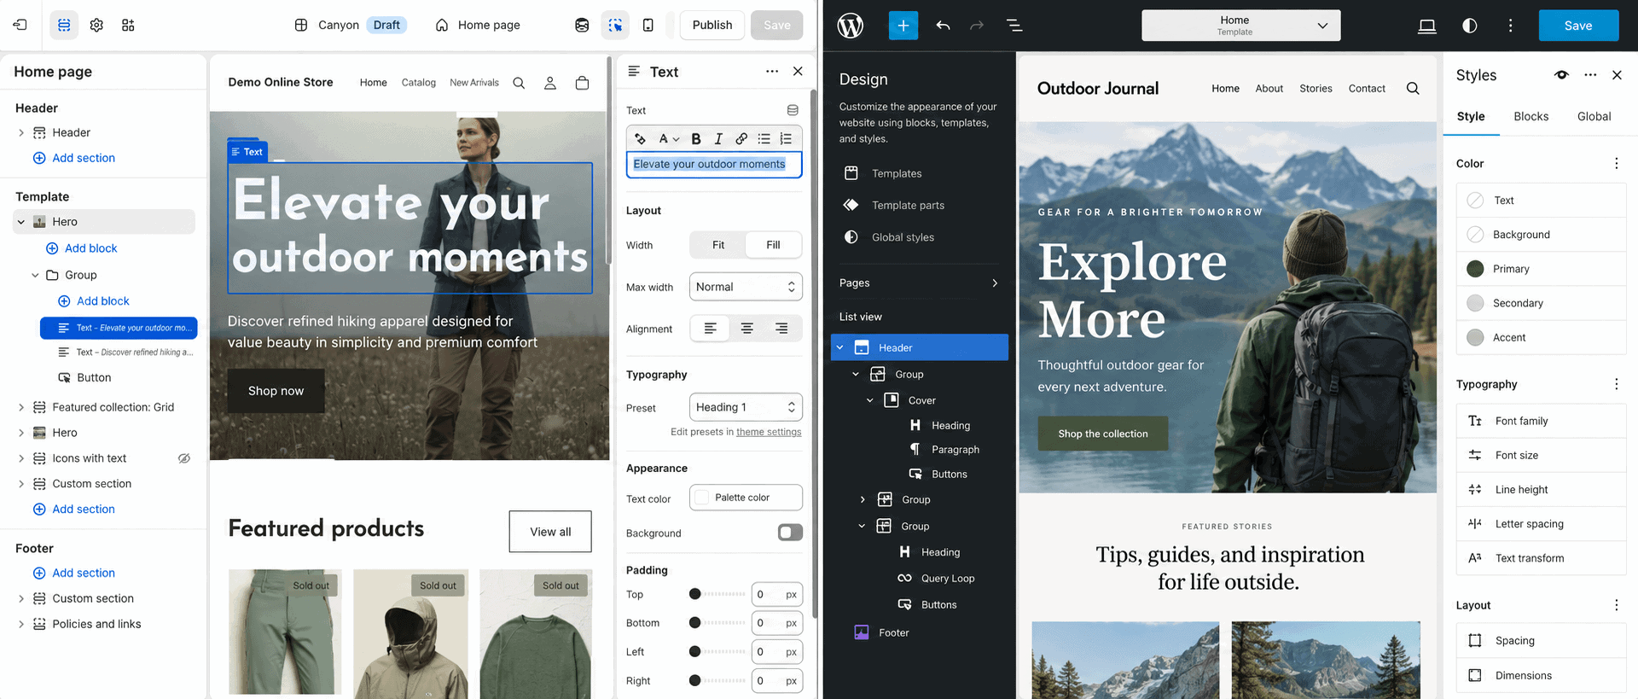Click the bold formatting icon in Text panel
Screen dimensions: 1638x699
point(696,138)
